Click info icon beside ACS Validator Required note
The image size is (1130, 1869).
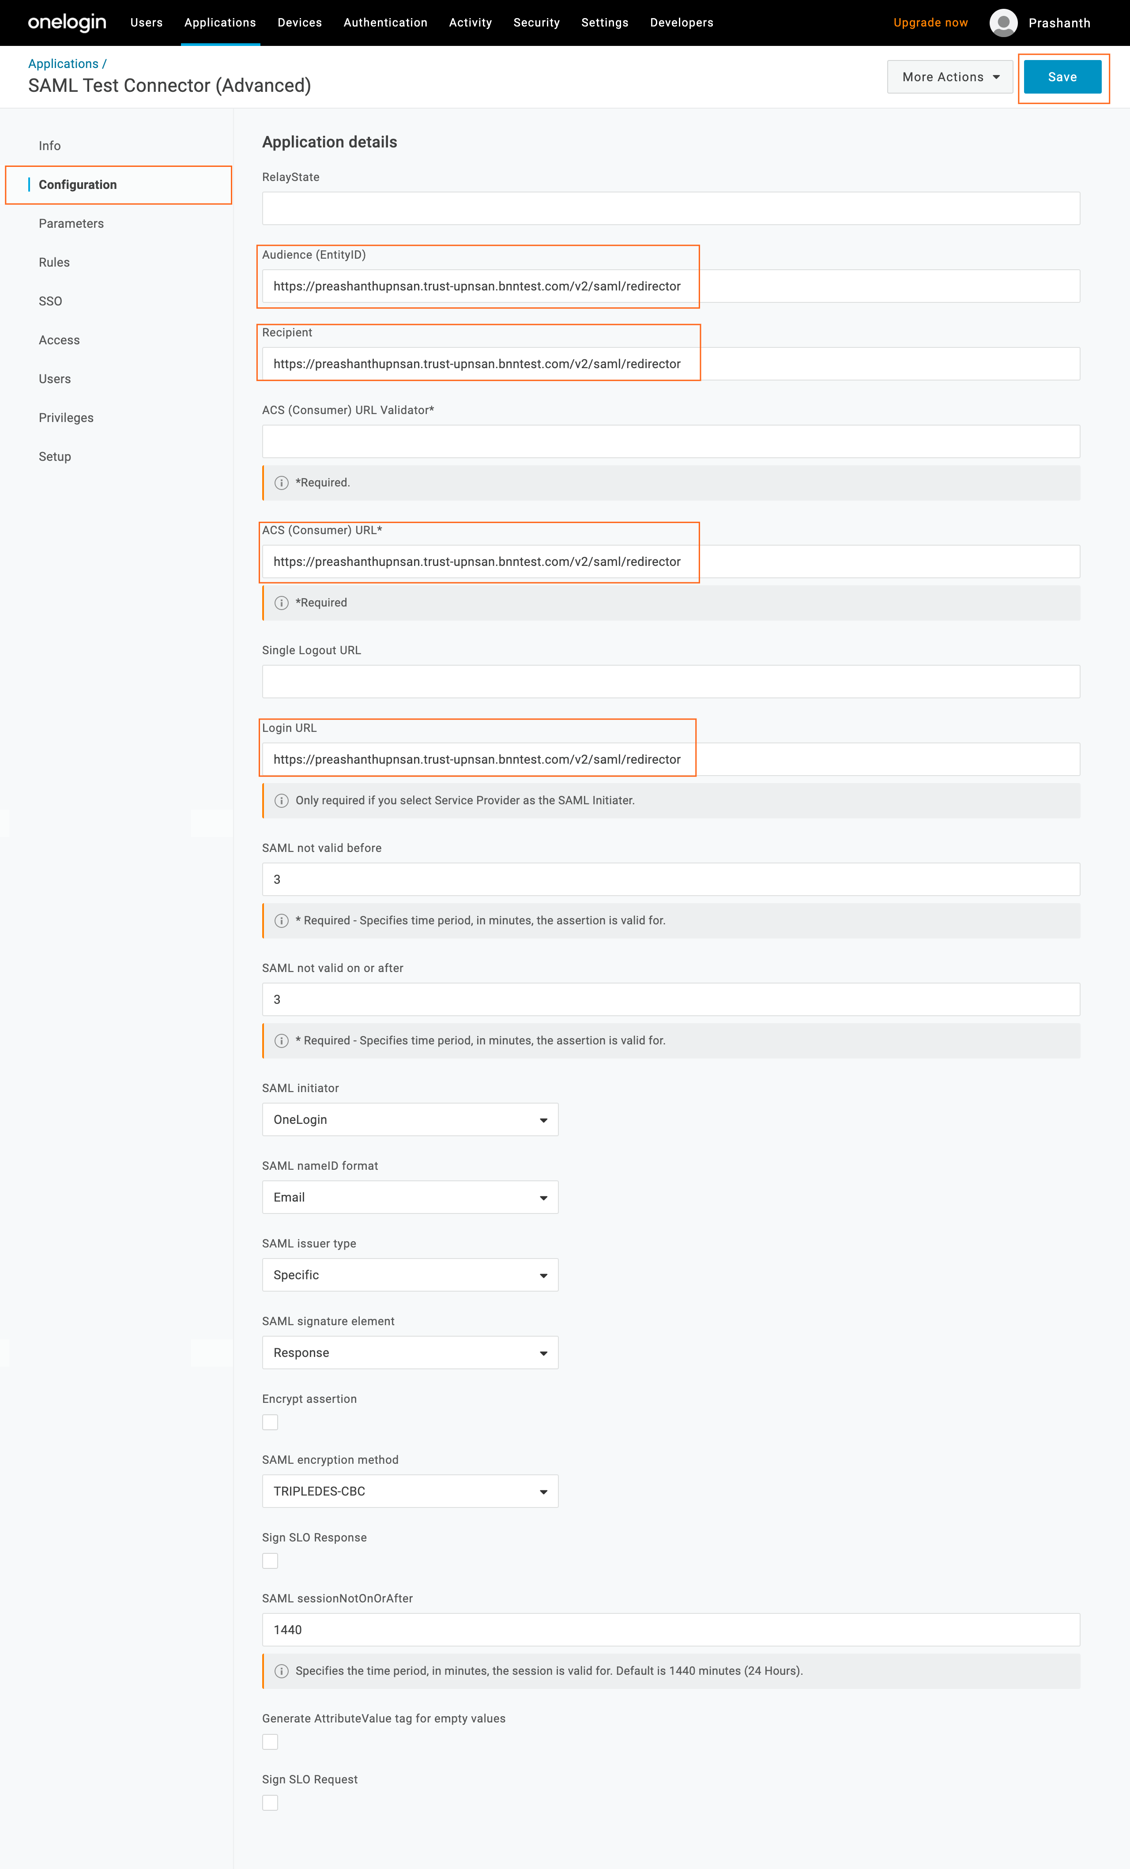pyautogui.click(x=281, y=483)
